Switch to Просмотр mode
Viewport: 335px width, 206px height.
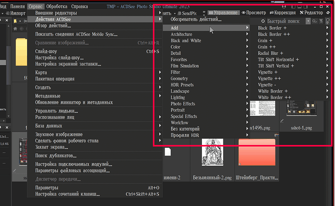click(253, 13)
